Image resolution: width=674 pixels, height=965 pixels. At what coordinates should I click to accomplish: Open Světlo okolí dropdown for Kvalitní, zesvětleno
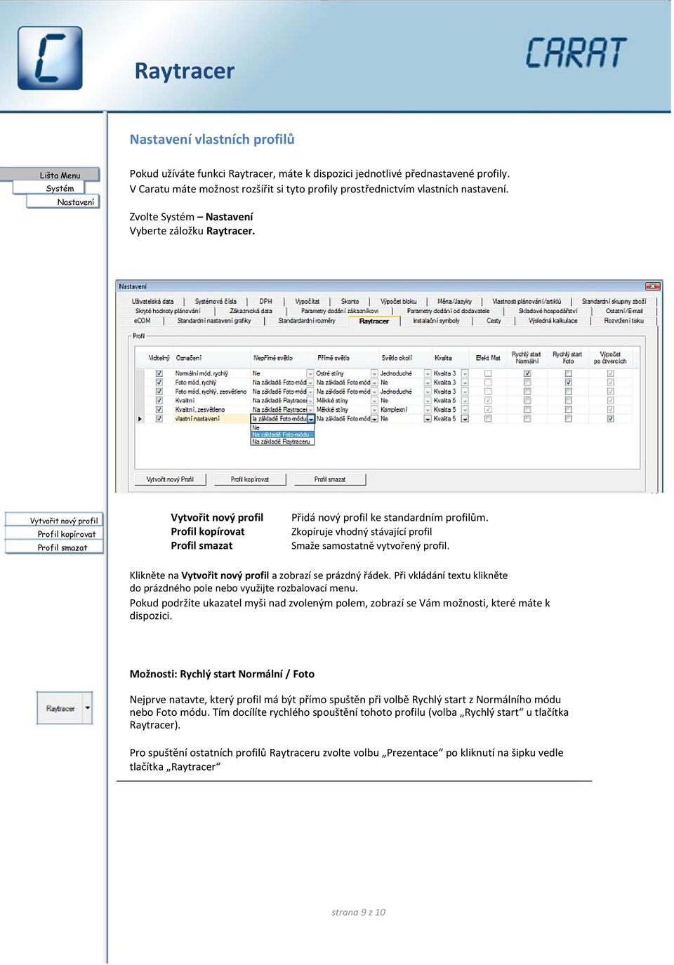click(428, 410)
